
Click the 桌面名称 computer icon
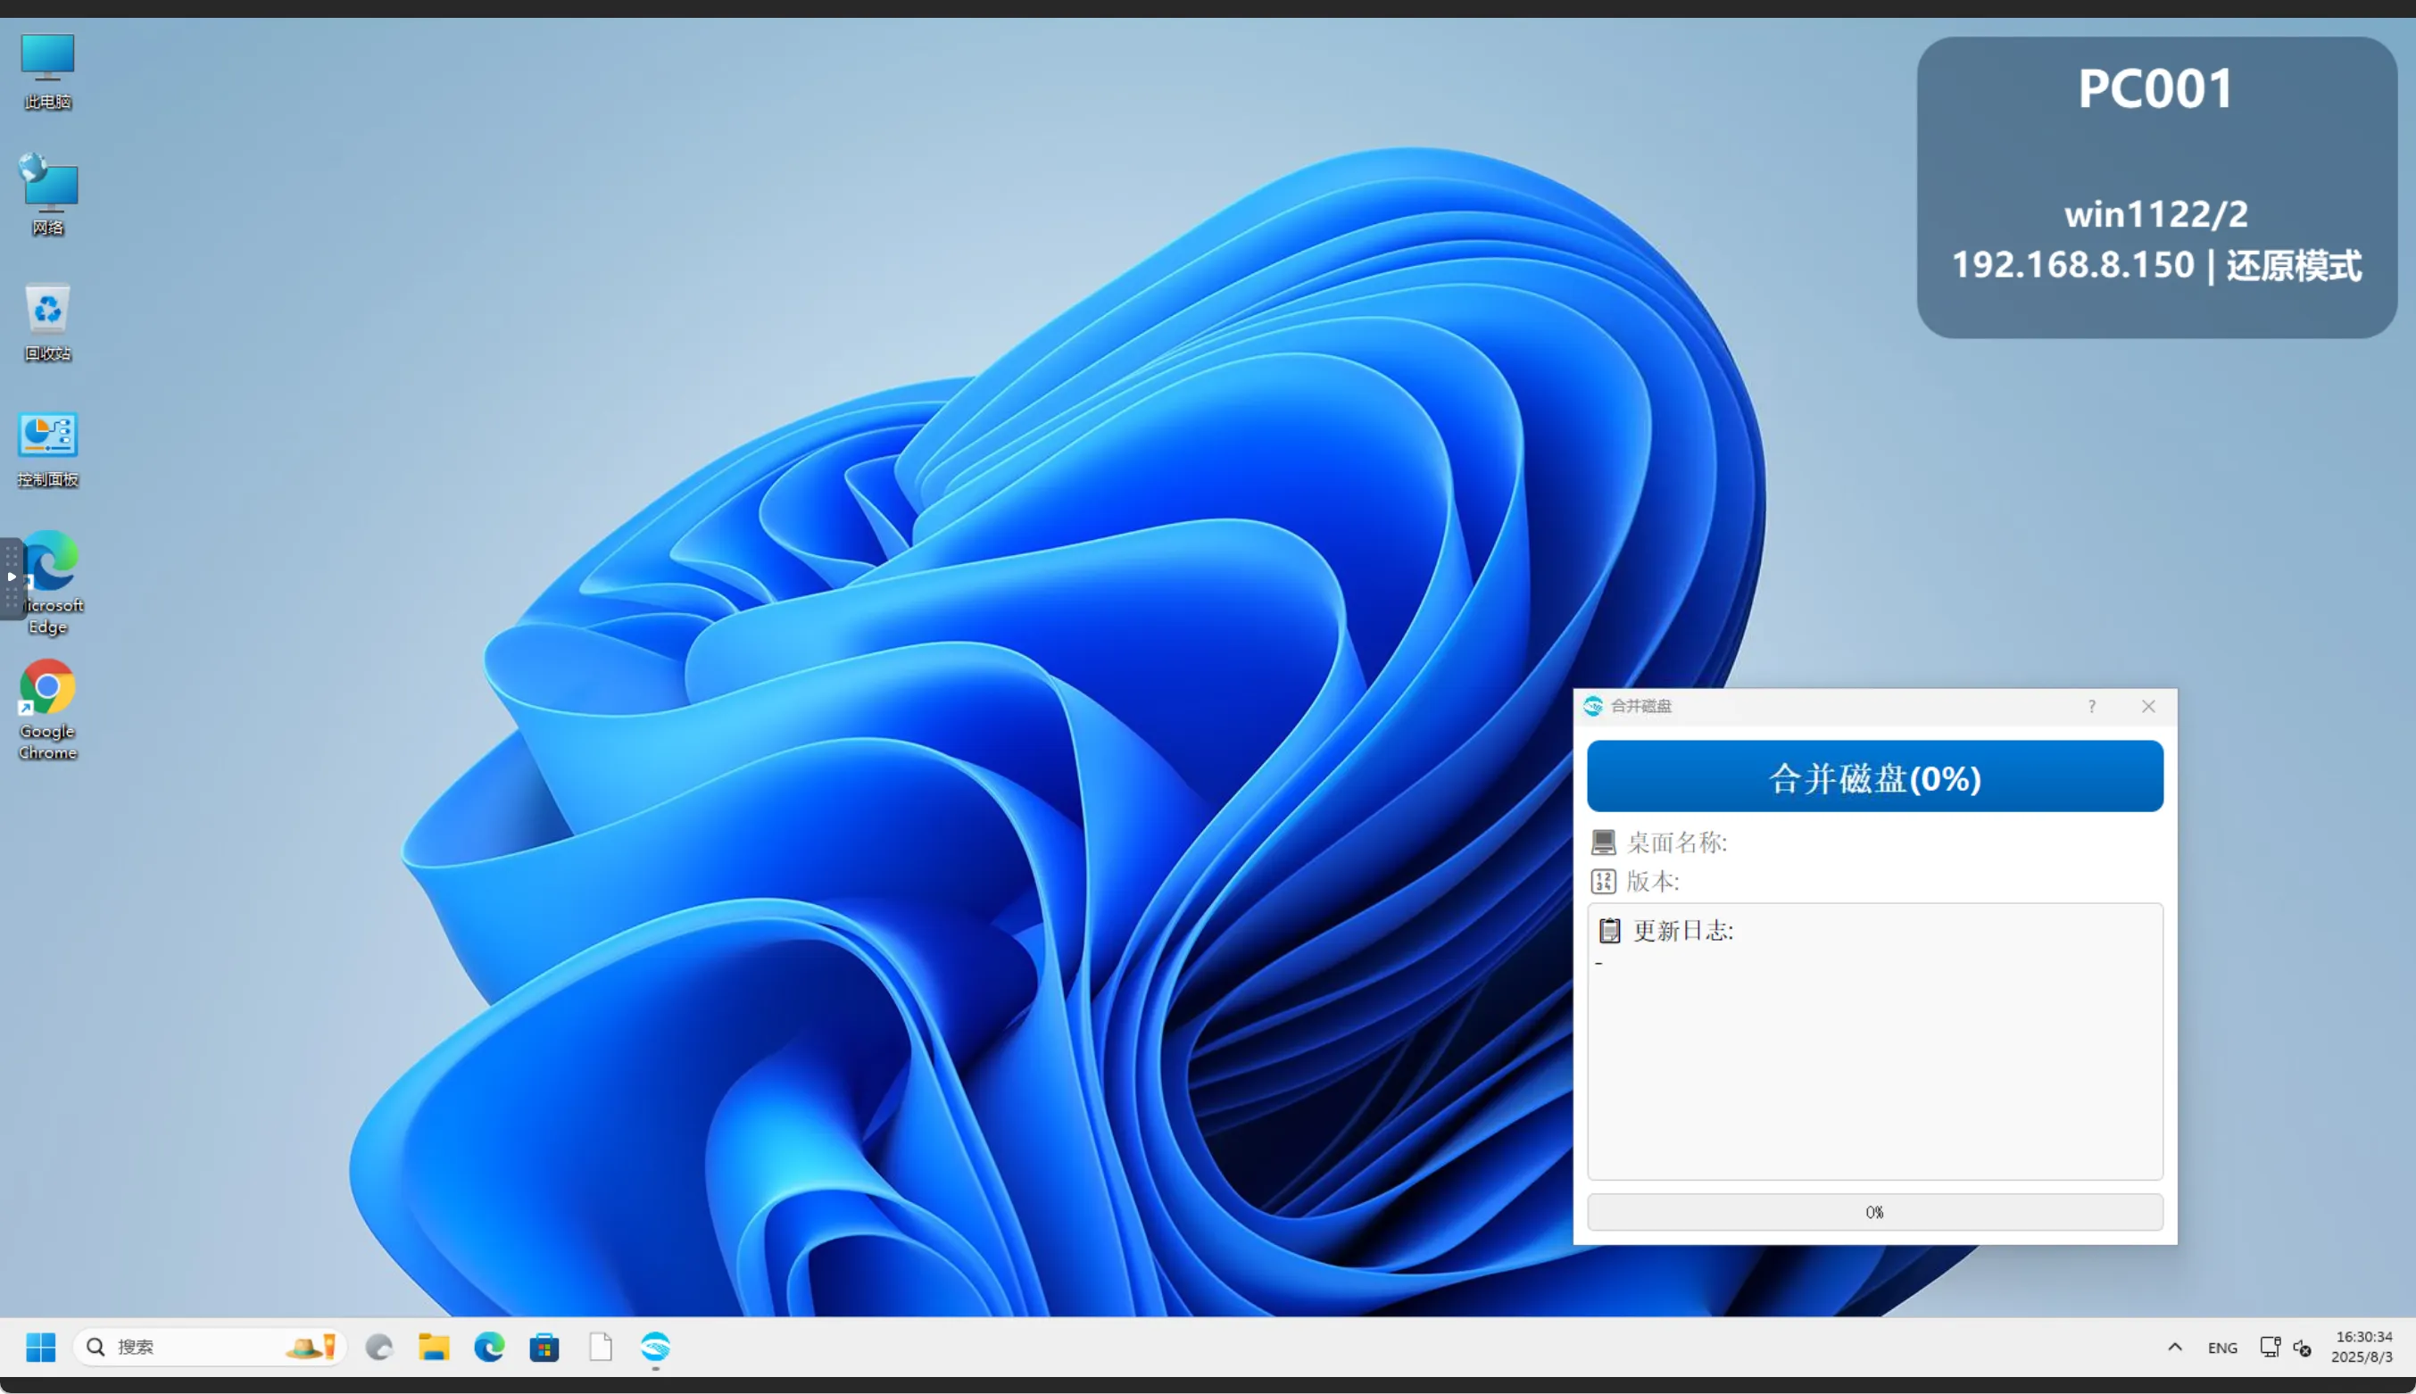1603,842
